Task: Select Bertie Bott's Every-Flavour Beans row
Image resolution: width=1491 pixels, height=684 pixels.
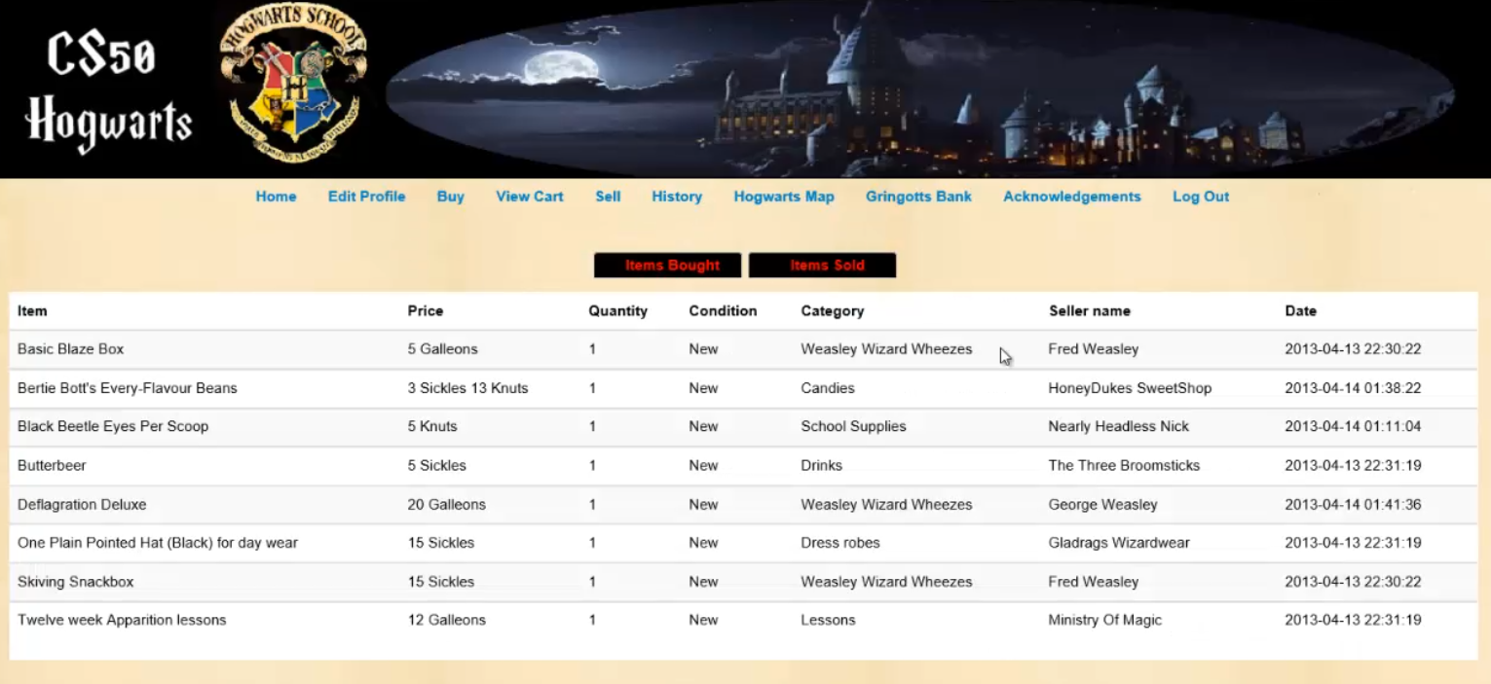Action: point(743,388)
